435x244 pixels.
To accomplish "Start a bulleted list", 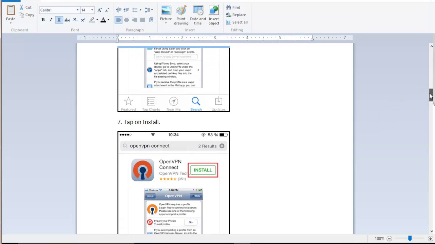I will click(x=135, y=10).
